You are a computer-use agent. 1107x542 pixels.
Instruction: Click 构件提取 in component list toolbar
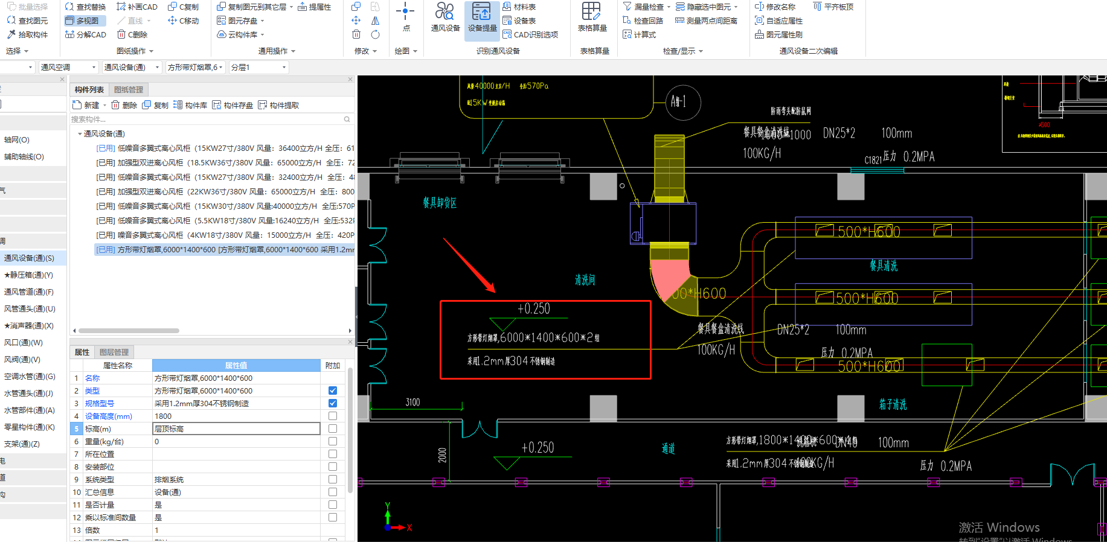278,105
